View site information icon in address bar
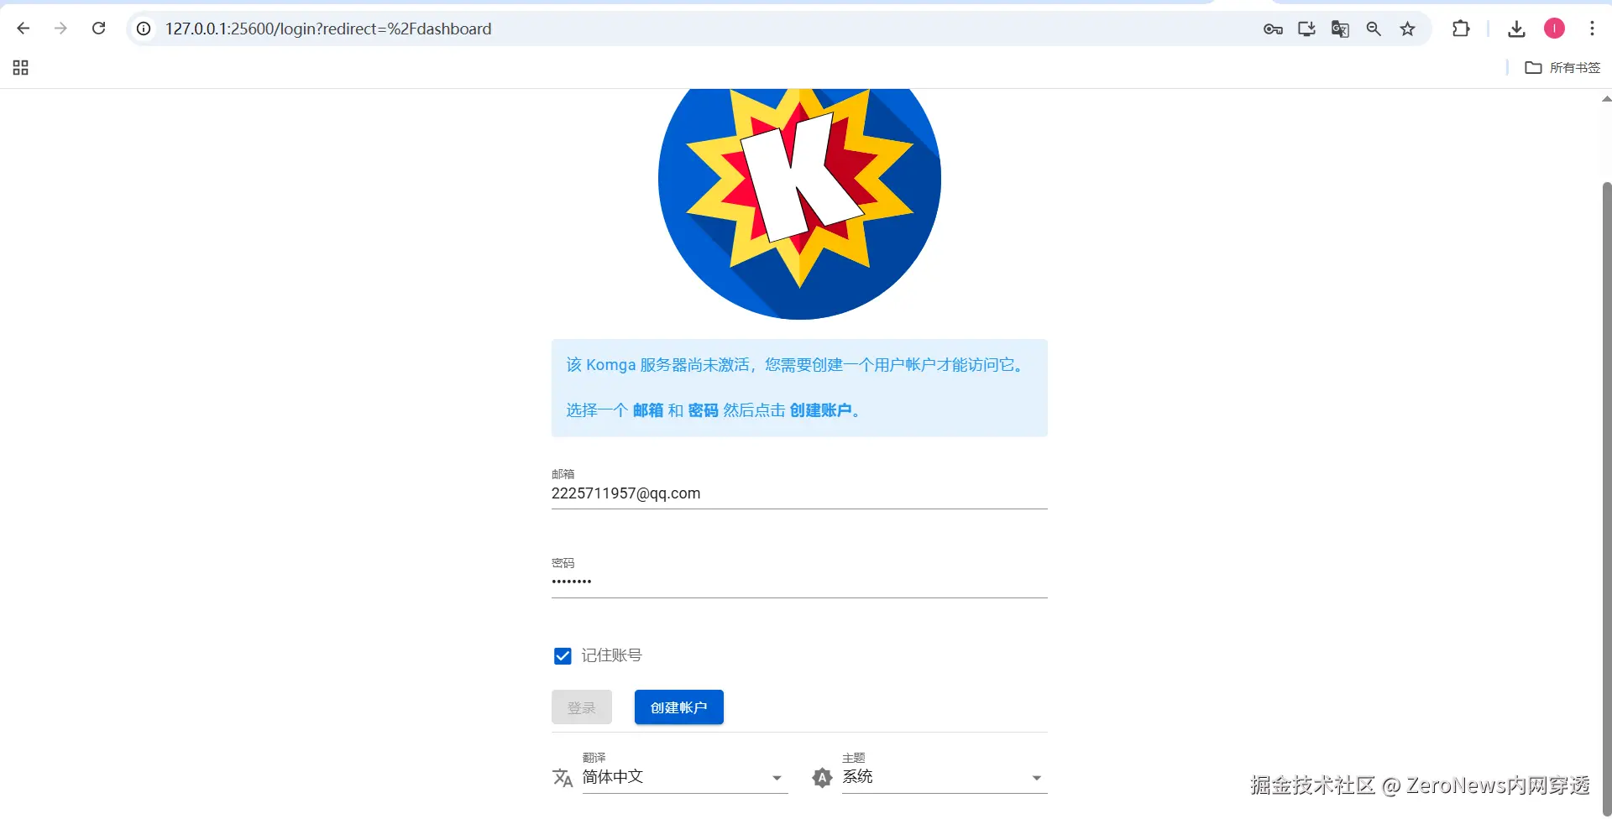 pyautogui.click(x=144, y=29)
